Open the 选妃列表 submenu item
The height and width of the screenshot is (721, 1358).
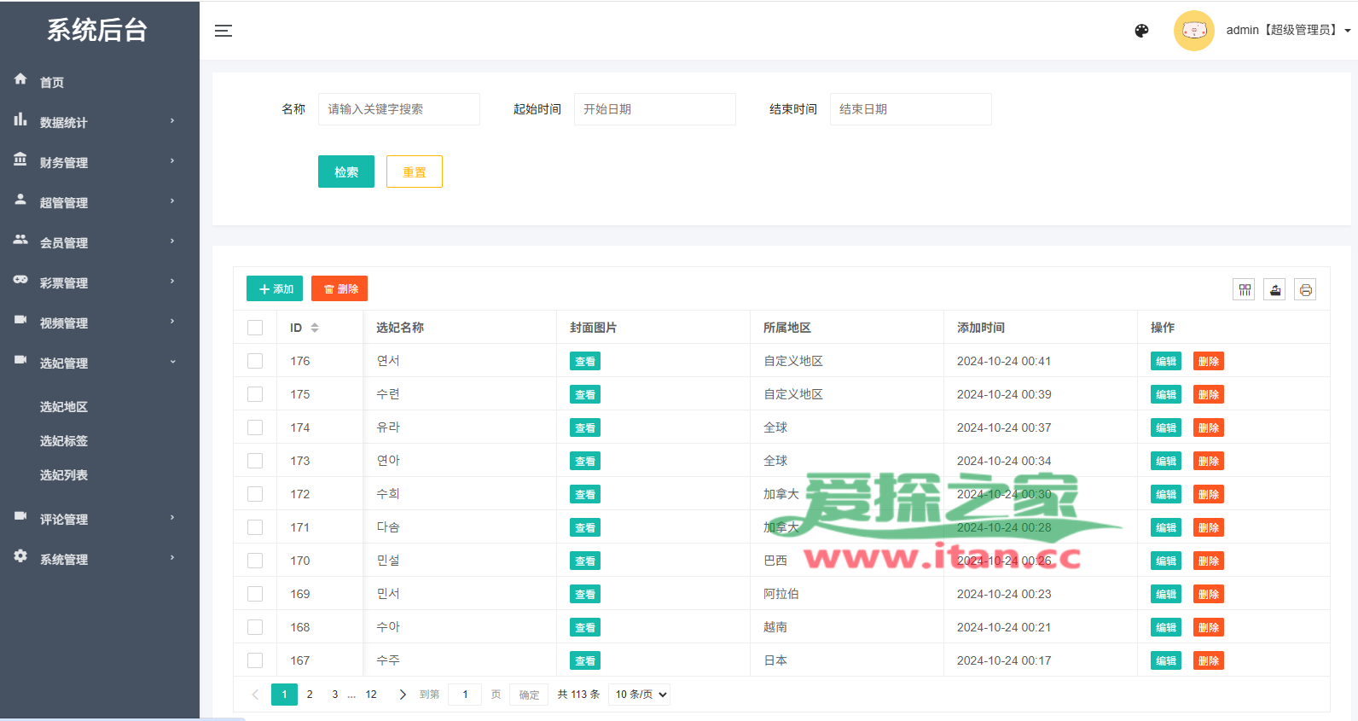(64, 475)
